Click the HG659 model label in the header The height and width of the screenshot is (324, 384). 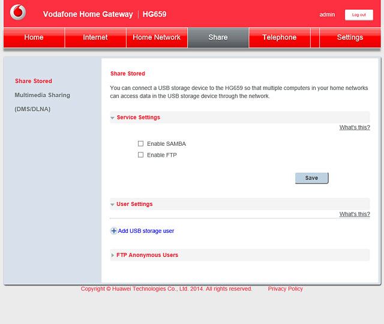154,14
